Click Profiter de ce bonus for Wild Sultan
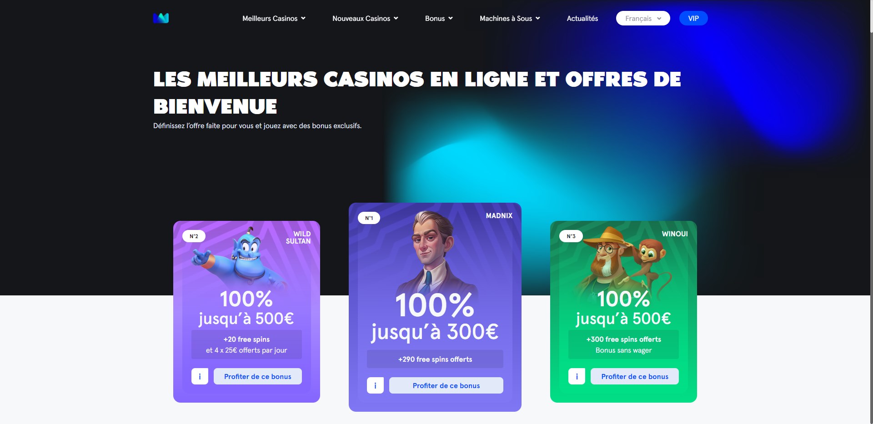 coord(257,376)
